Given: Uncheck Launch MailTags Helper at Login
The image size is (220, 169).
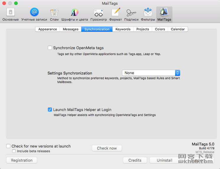Looking at the screenshot, I should [x=50, y=110].
